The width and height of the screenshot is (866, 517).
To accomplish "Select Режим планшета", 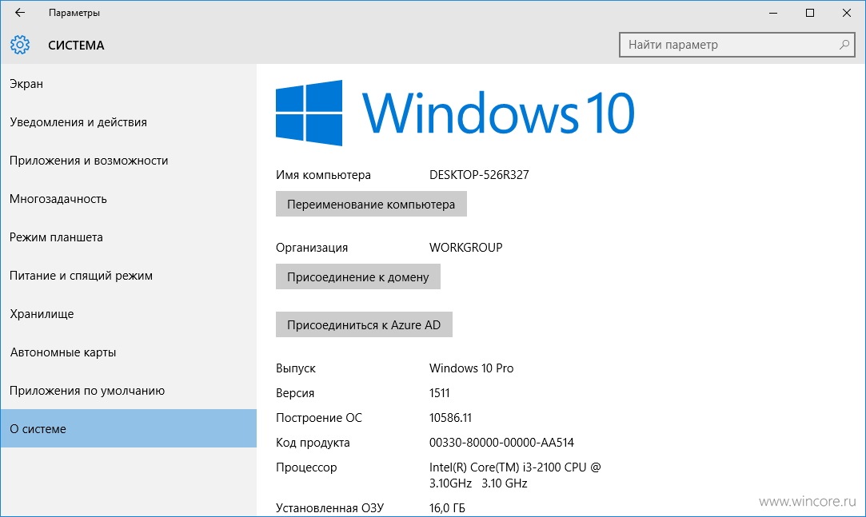I will (128, 237).
